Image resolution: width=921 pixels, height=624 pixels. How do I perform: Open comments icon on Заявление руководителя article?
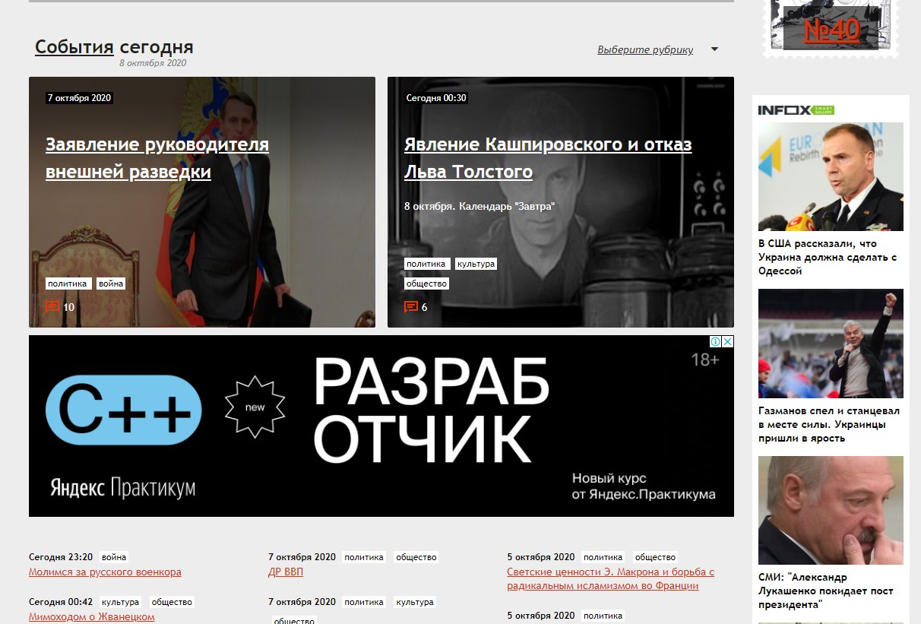point(52,307)
